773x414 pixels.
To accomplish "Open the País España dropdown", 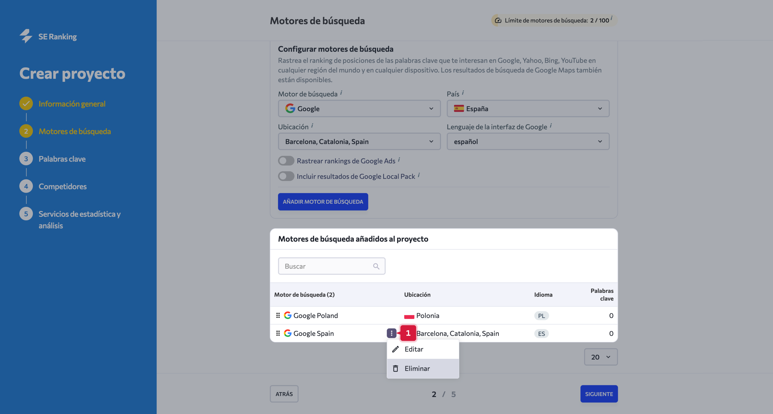I will click(528, 109).
